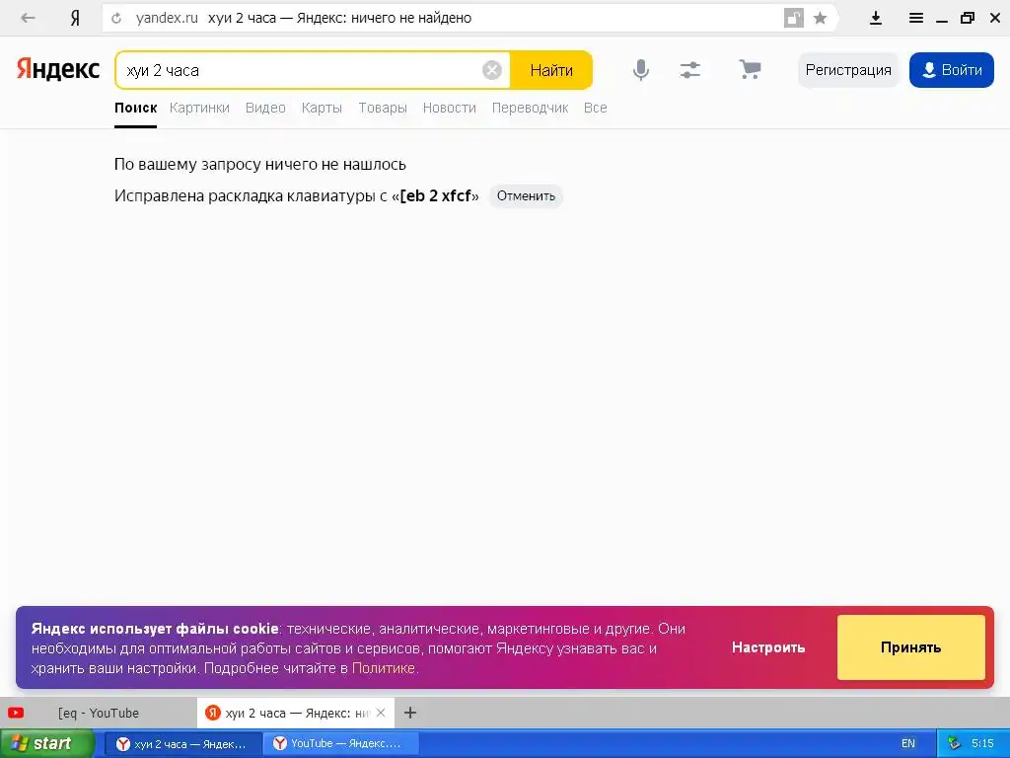Switch to the Карты tab
The height and width of the screenshot is (758, 1010).
coord(322,108)
